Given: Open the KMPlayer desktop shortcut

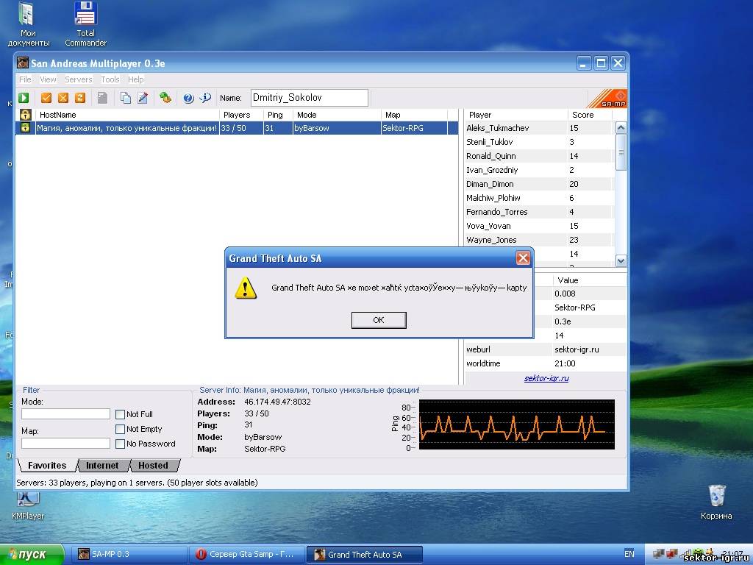Looking at the screenshot, I should pyautogui.click(x=28, y=506).
